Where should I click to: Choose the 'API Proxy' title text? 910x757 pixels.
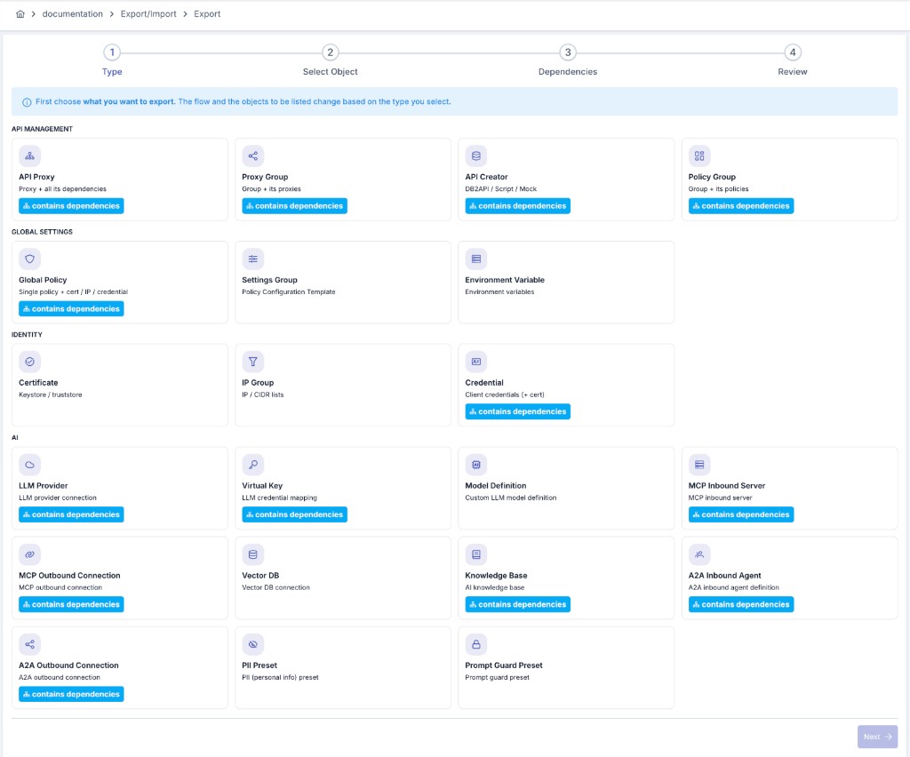(36, 177)
